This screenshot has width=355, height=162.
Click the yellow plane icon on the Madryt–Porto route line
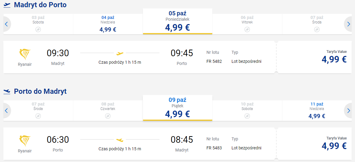point(120,53)
